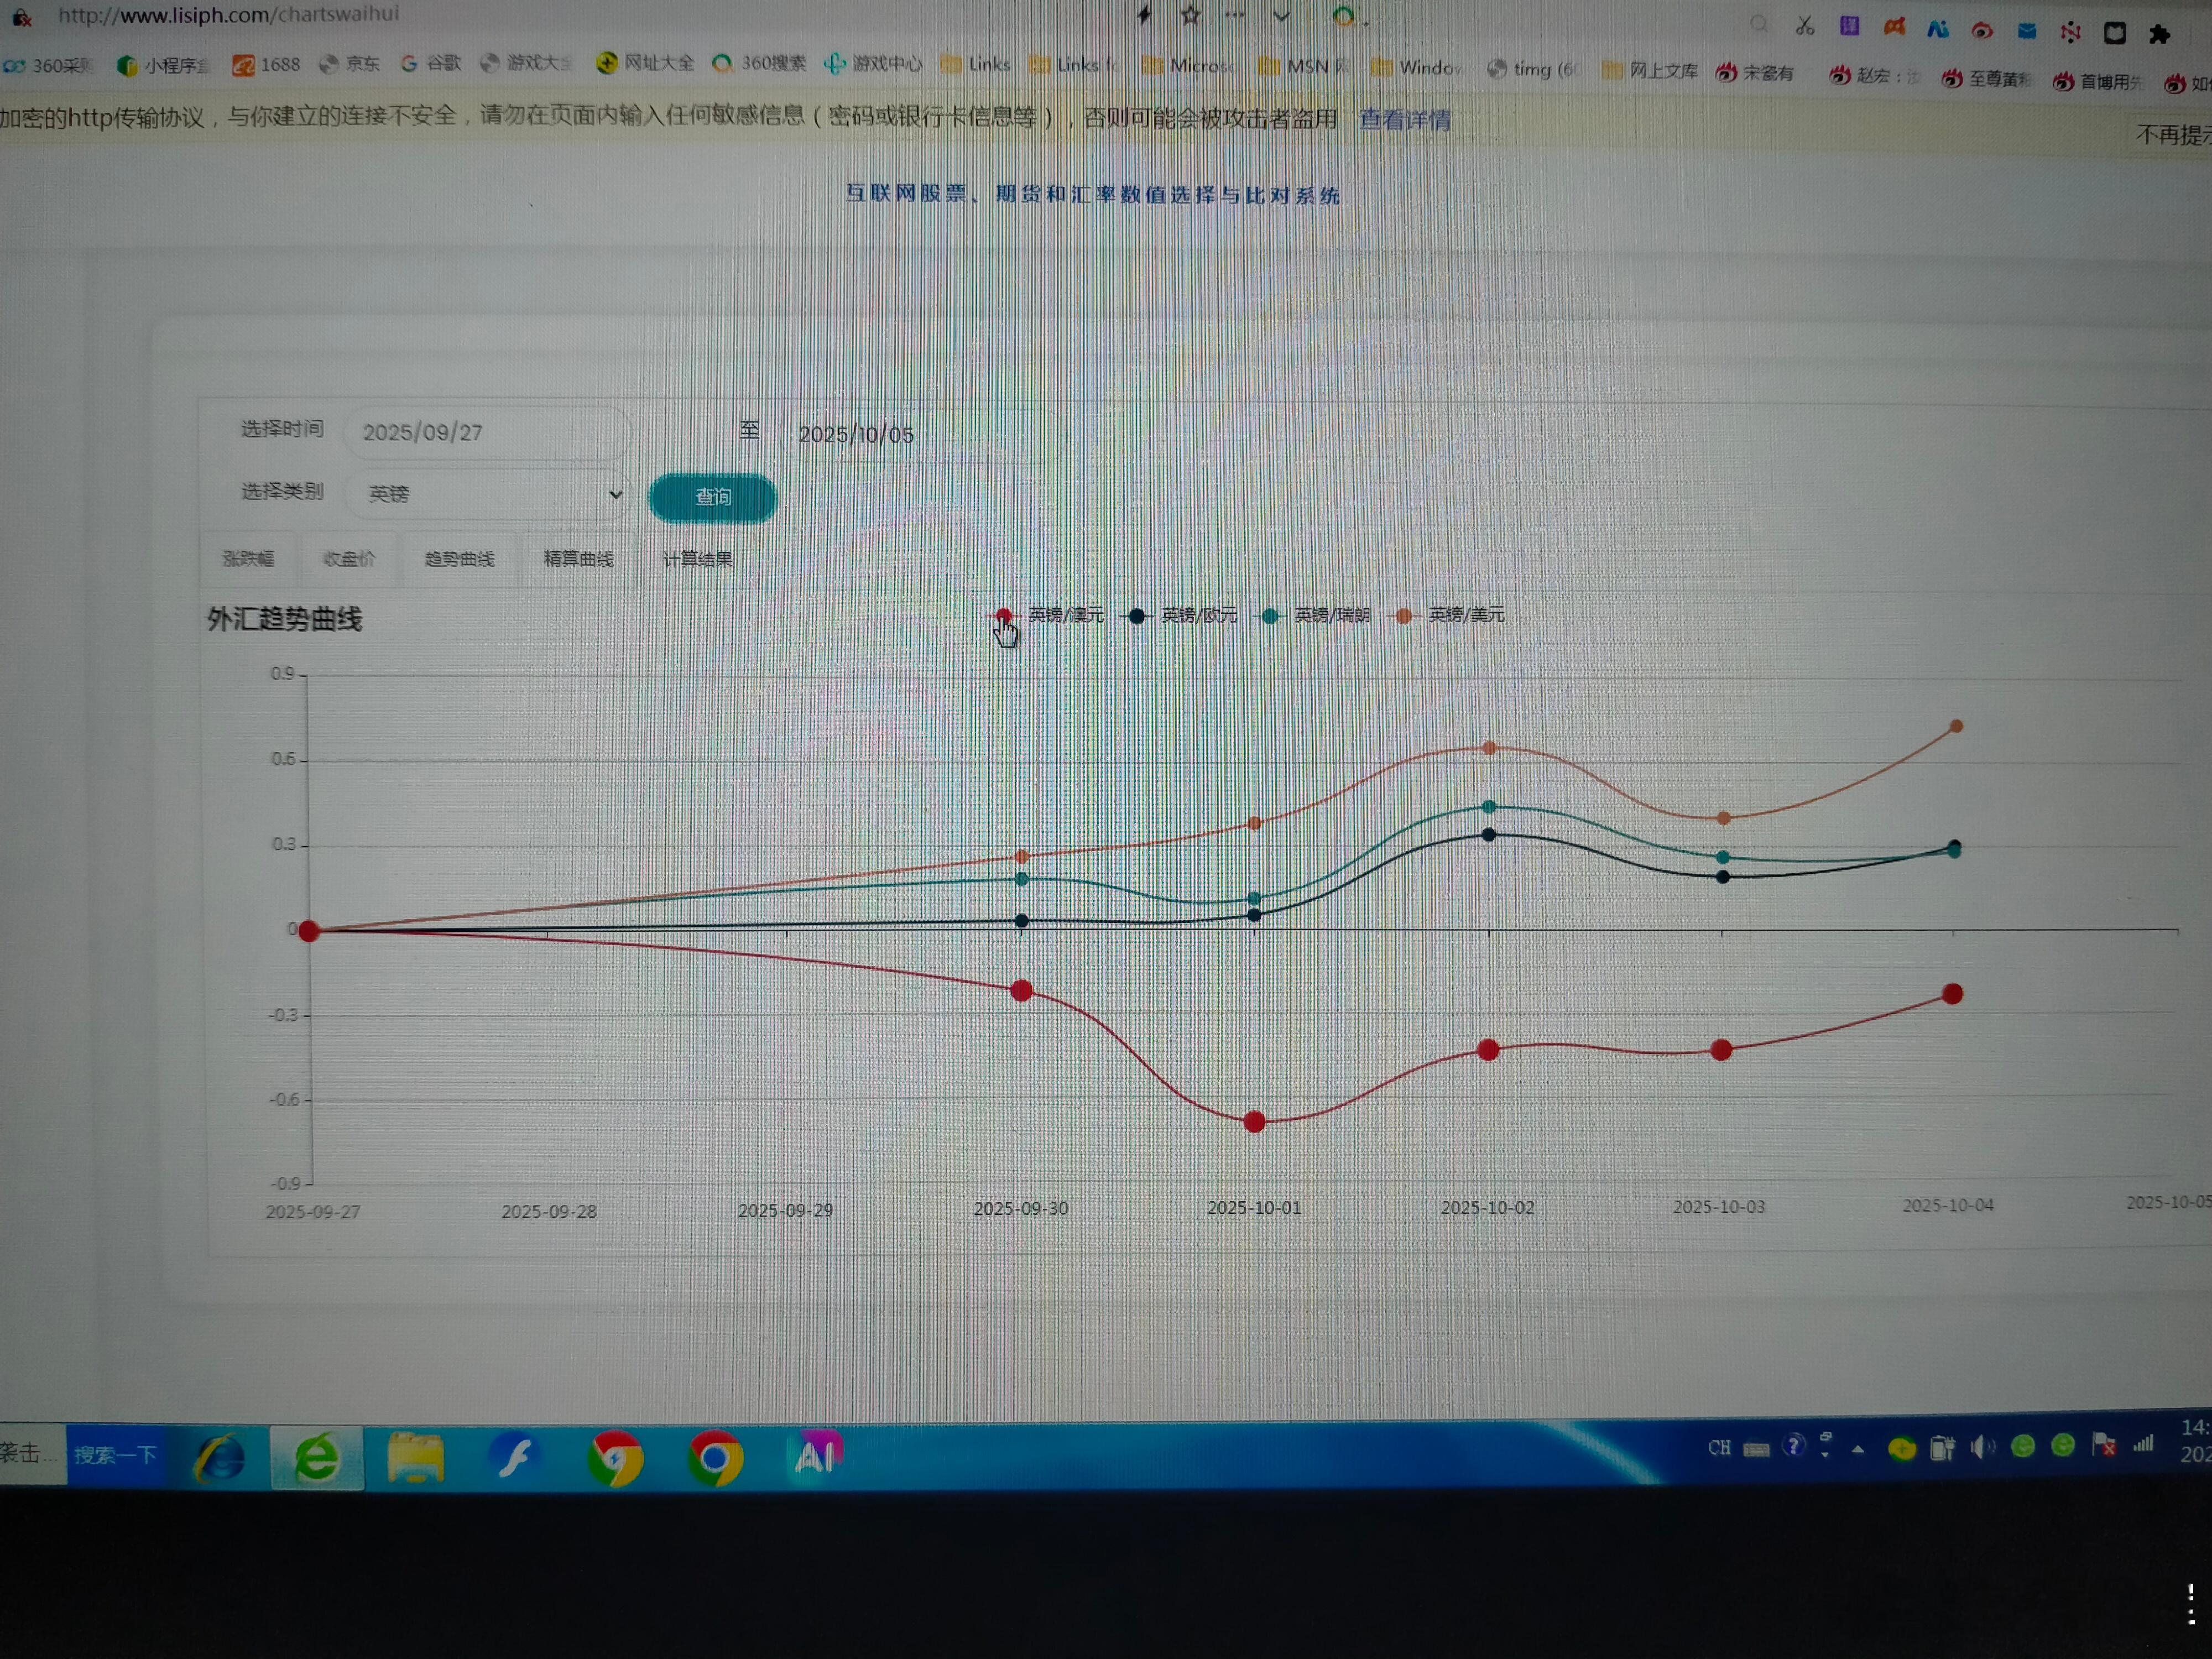The image size is (2212, 1659).
Task: Expand the address bar dropdown chevron
Action: point(1281,16)
